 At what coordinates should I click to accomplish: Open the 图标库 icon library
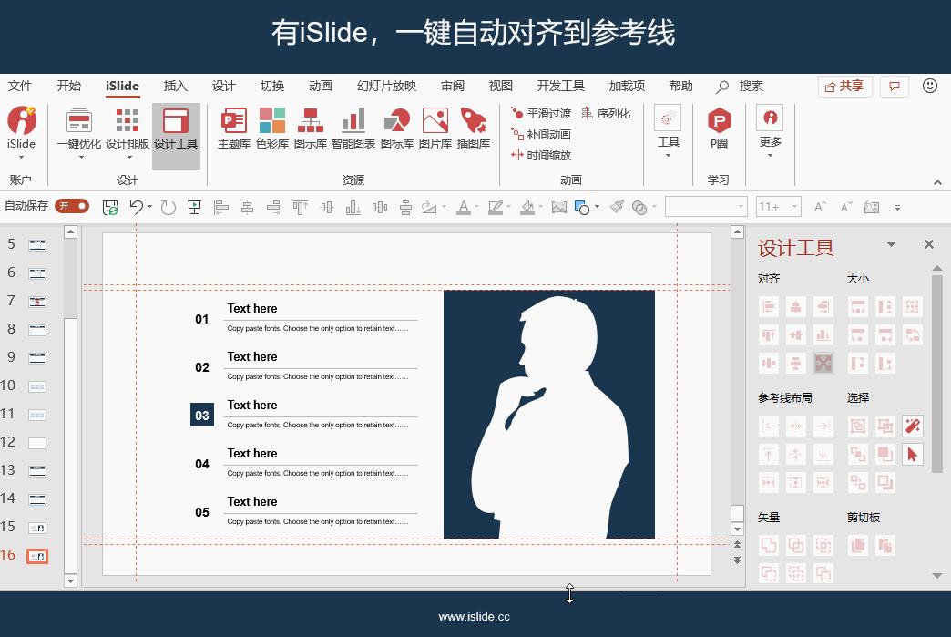396,128
